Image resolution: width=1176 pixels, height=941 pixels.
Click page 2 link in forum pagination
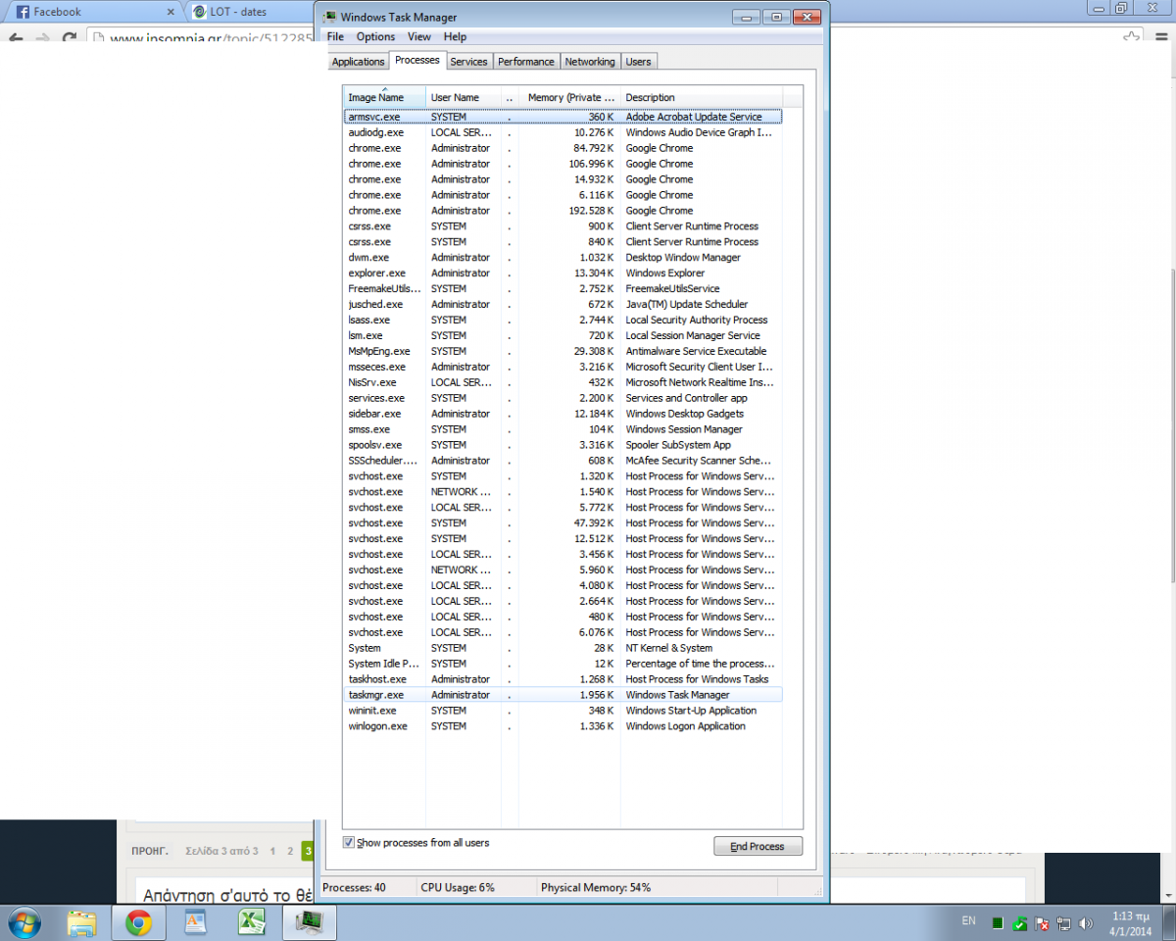[290, 851]
